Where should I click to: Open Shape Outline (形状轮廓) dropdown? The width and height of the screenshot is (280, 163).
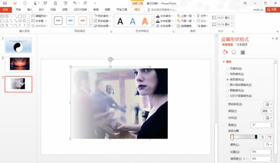102,21
